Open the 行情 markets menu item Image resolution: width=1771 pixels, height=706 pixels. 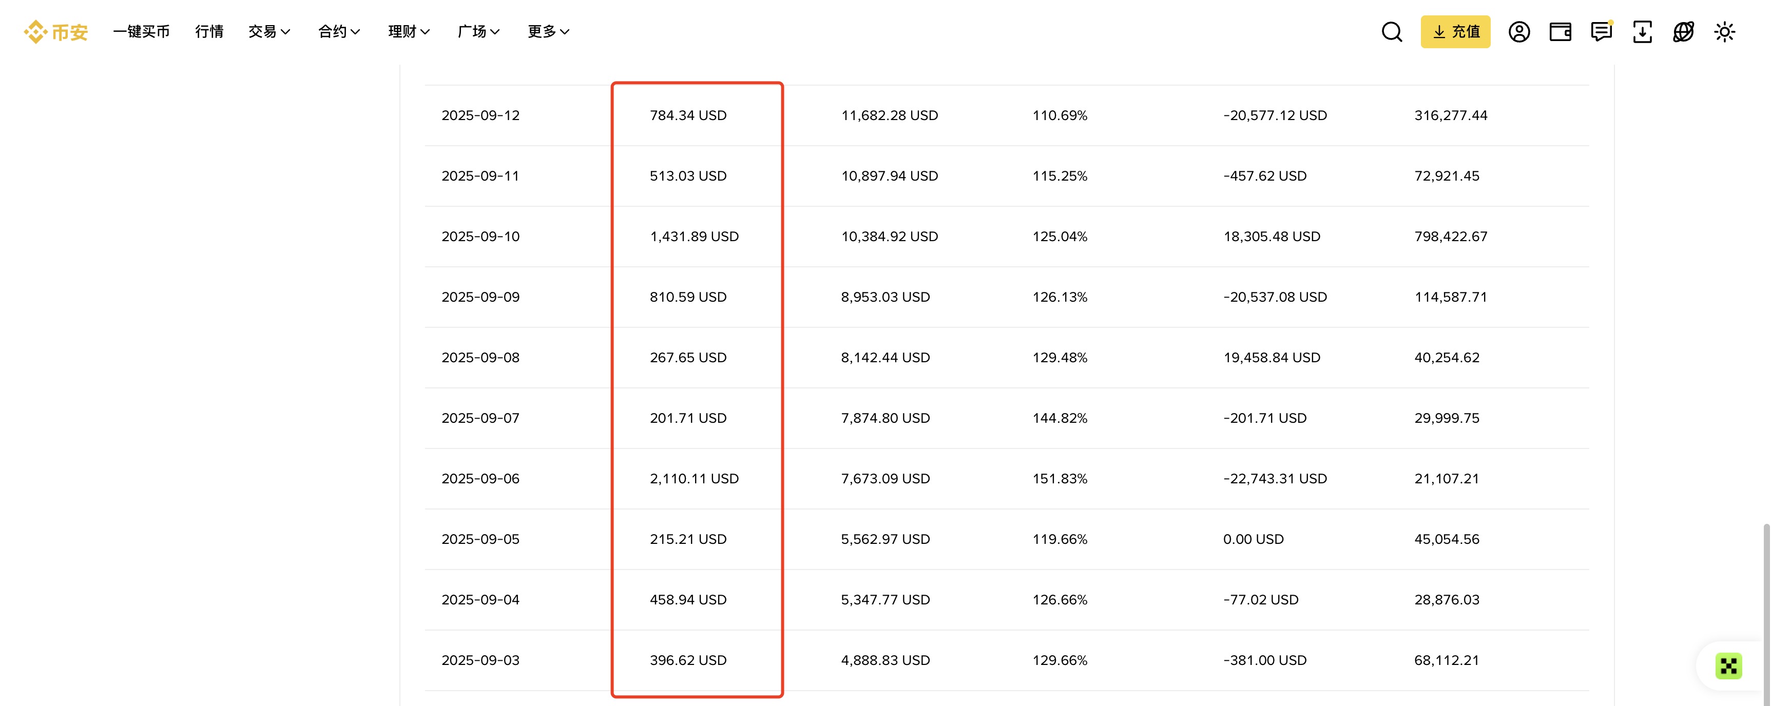(x=209, y=32)
